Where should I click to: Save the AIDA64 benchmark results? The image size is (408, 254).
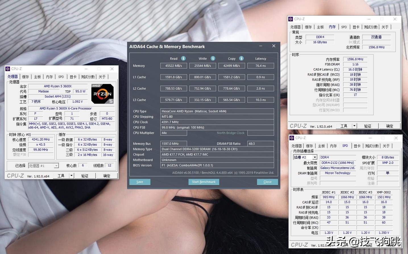(140, 182)
